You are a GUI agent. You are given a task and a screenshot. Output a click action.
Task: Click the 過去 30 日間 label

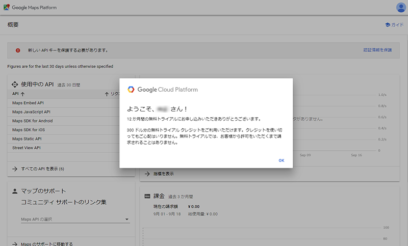coord(69,85)
